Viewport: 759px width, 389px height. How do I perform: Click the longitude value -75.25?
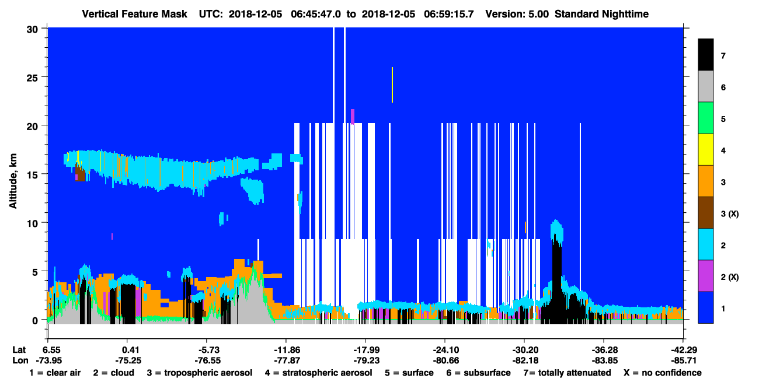coord(127,360)
